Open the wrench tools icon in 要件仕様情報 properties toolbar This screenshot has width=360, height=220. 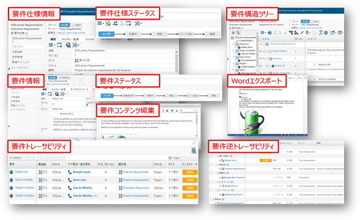tap(76, 45)
